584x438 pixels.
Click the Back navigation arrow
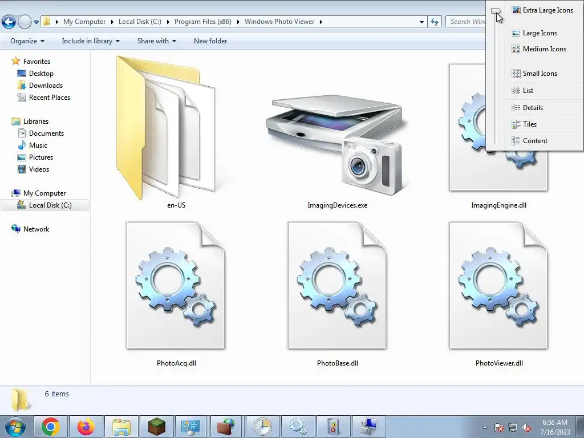click(x=9, y=22)
